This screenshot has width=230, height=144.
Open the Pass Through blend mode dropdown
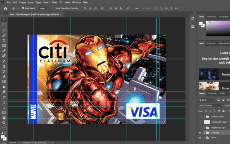210,105
